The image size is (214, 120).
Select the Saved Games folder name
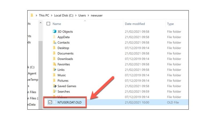[67, 86]
